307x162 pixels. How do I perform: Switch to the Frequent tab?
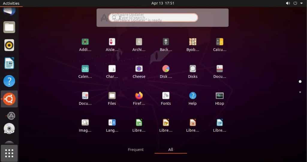tap(136, 149)
